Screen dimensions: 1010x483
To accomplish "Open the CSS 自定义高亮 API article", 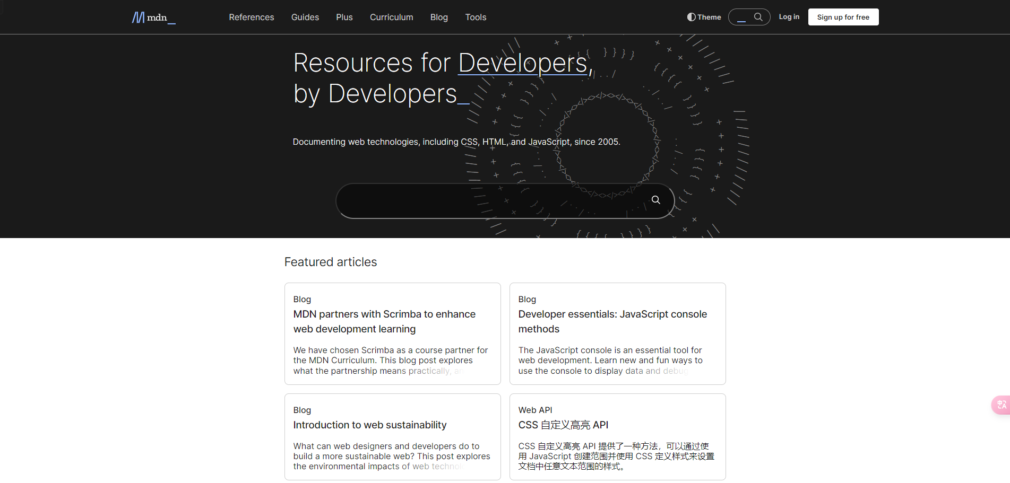I will click(563, 425).
